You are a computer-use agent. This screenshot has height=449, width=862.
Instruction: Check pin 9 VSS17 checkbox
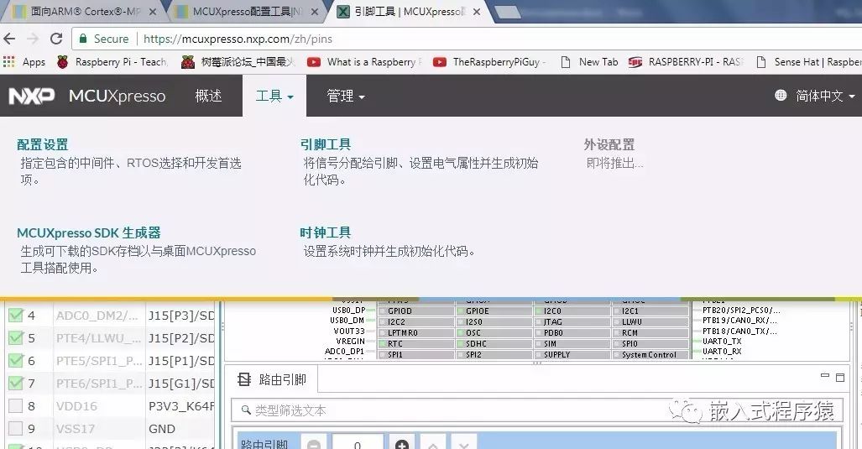[16, 428]
